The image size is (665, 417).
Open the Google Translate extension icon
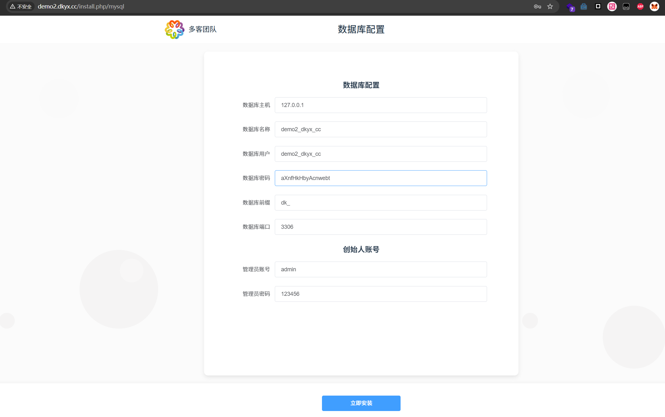[612, 6]
